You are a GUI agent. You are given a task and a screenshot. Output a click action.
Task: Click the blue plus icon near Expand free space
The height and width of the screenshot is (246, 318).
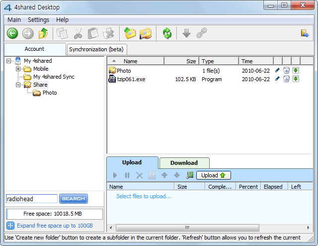(x=10, y=226)
